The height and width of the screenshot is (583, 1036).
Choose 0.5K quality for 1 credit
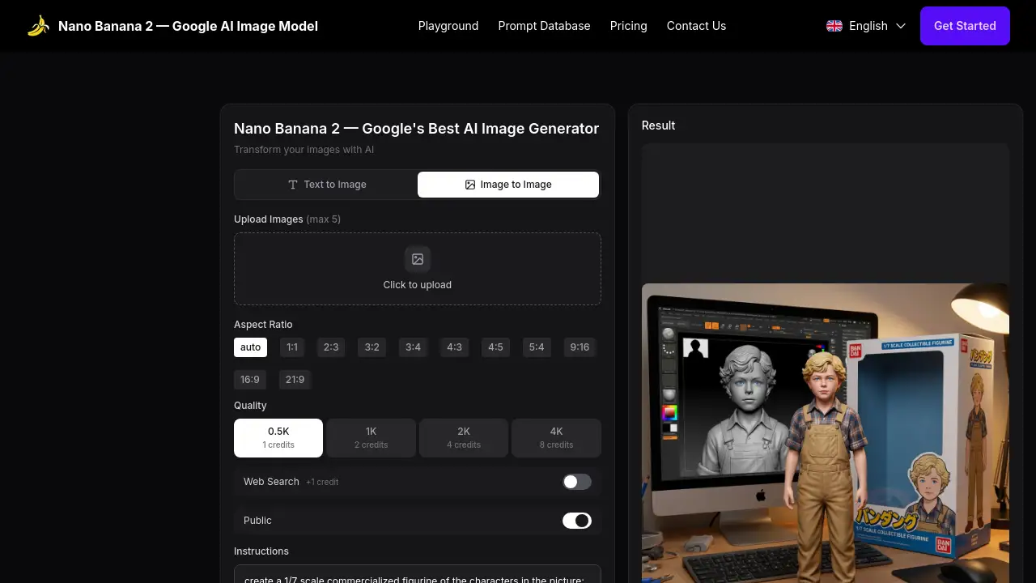pyautogui.click(x=278, y=438)
